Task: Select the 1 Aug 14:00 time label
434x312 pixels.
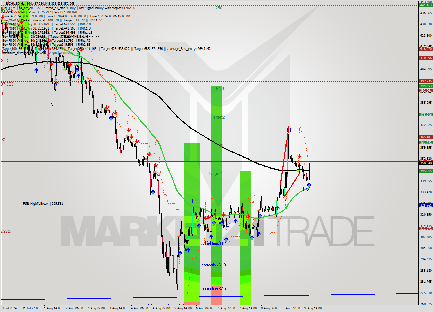Action: 53,308
